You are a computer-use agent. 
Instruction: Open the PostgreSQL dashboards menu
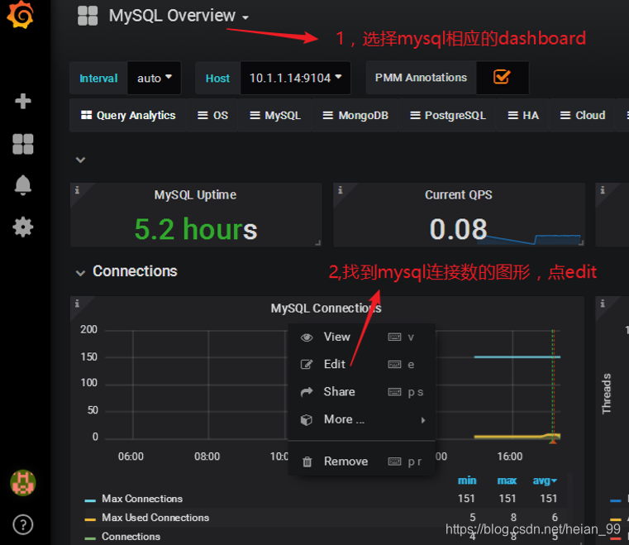(448, 116)
